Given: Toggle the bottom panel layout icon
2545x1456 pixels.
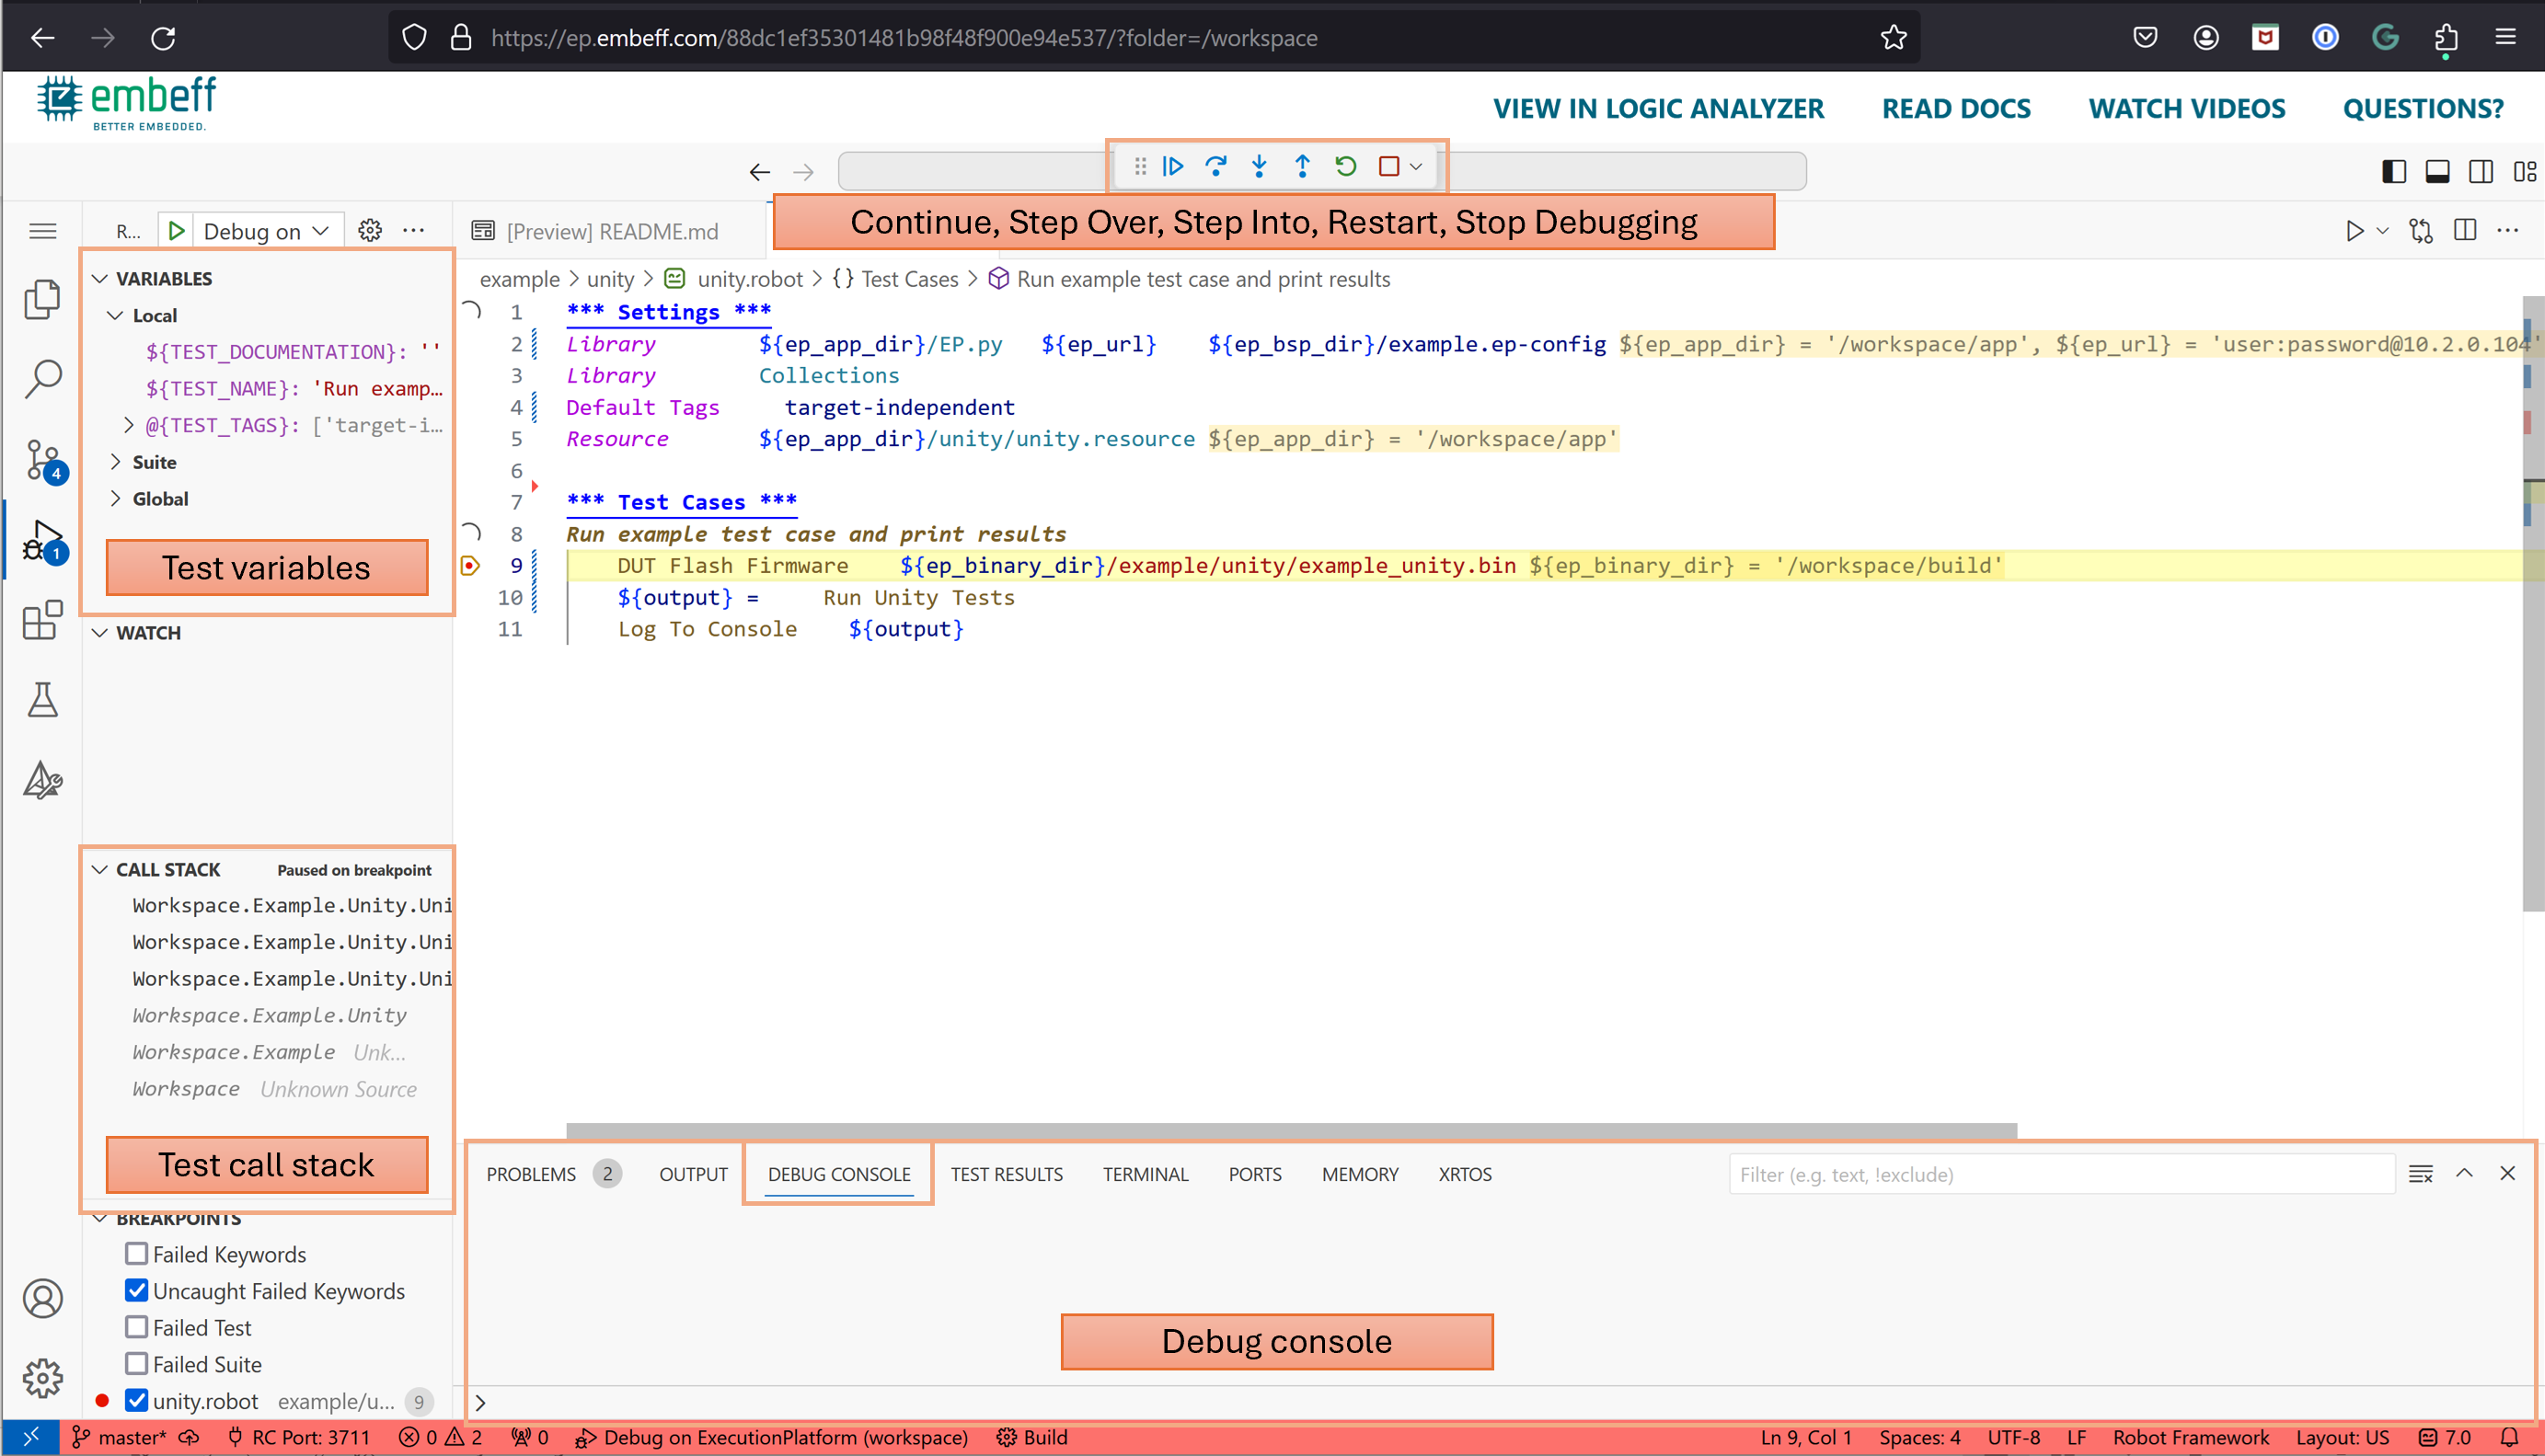Looking at the screenshot, I should coord(2437,171).
